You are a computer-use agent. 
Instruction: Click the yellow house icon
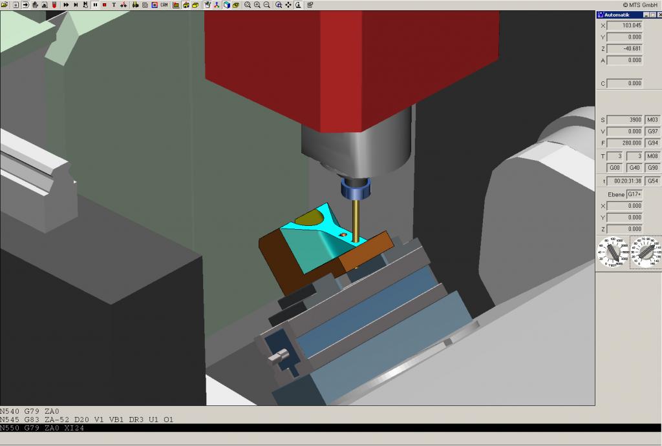tap(186, 5)
